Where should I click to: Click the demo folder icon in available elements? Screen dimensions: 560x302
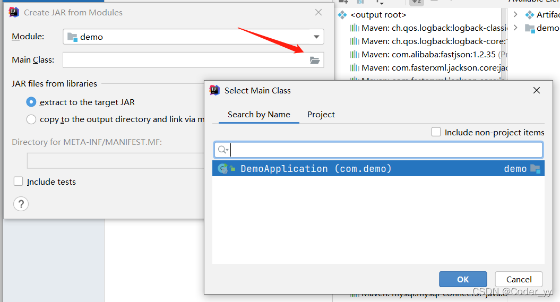pos(530,28)
